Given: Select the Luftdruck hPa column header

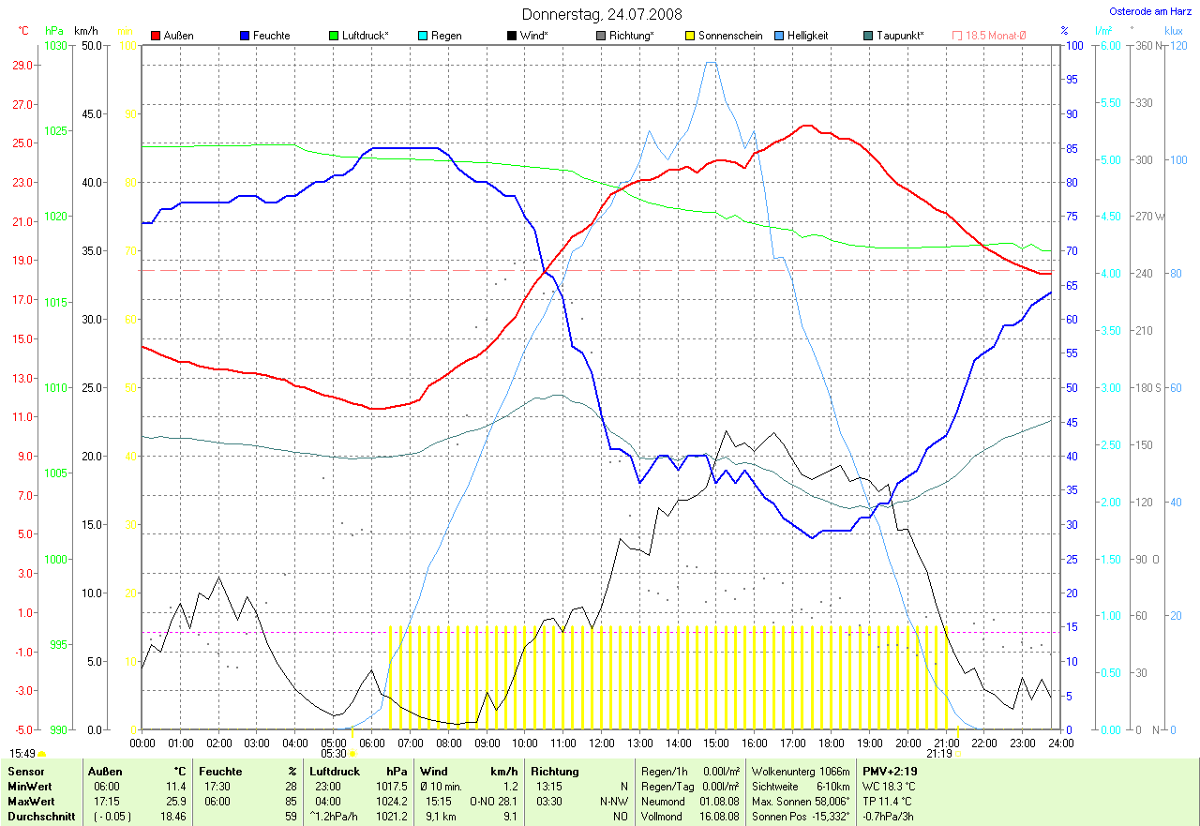Looking at the screenshot, I should (358, 772).
